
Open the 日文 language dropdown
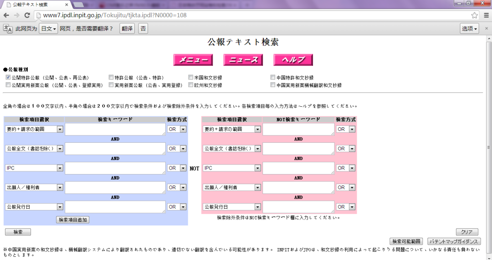pos(48,29)
